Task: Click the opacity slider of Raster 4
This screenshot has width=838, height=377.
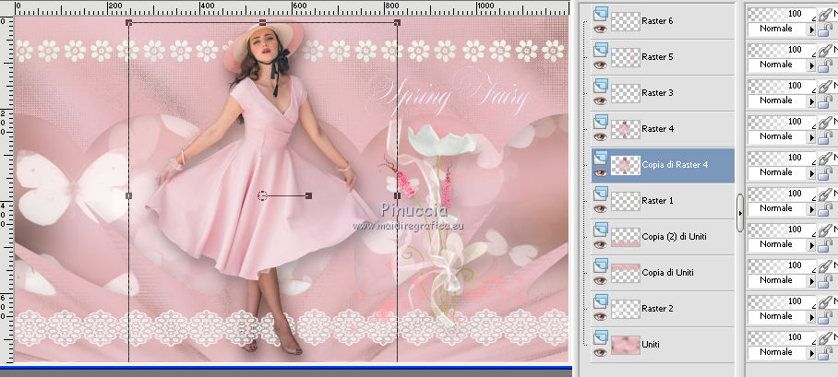Action: pos(782,123)
